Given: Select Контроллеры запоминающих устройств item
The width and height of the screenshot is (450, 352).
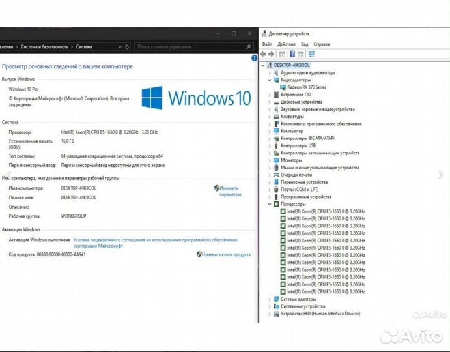Looking at the screenshot, I should coord(320,153).
